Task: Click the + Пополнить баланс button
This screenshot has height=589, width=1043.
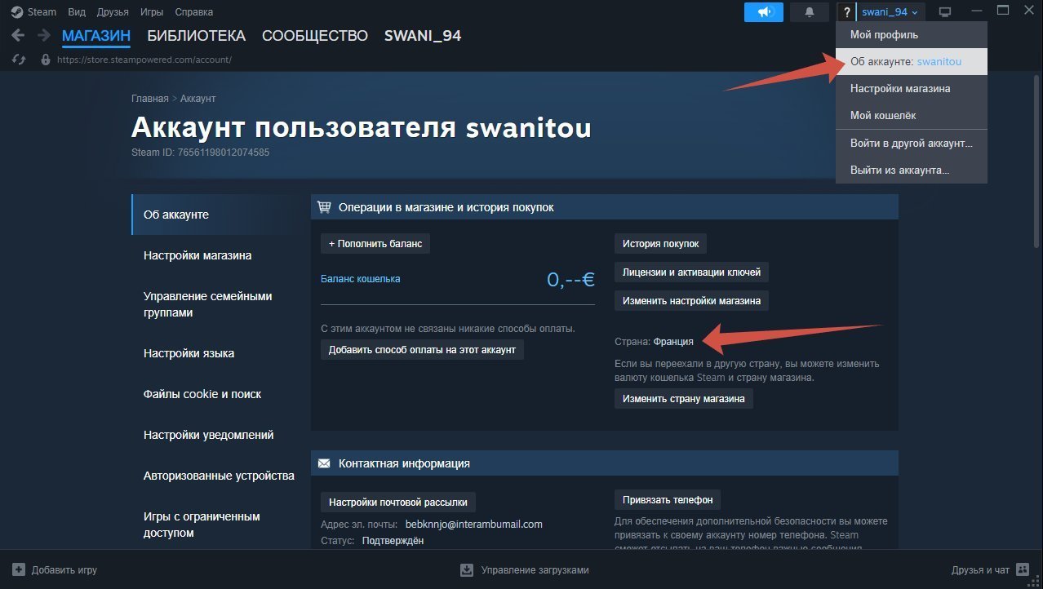Action: tap(375, 243)
